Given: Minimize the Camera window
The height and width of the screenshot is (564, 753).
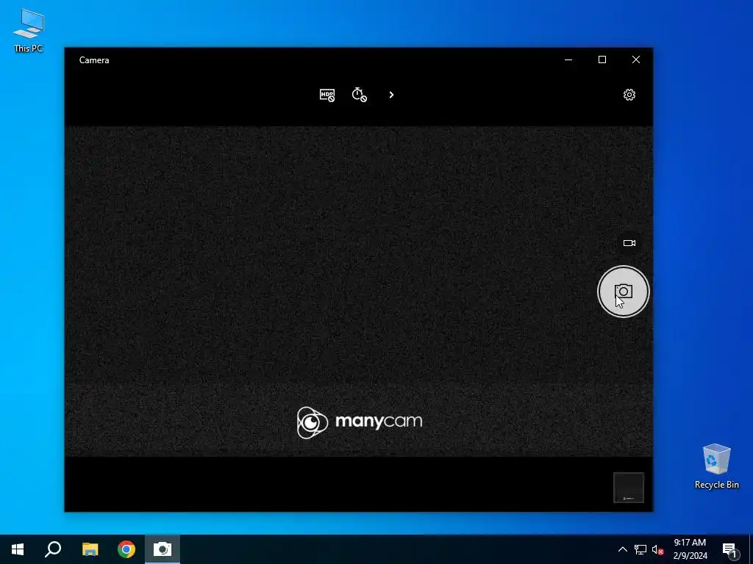Looking at the screenshot, I should pos(568,60).
